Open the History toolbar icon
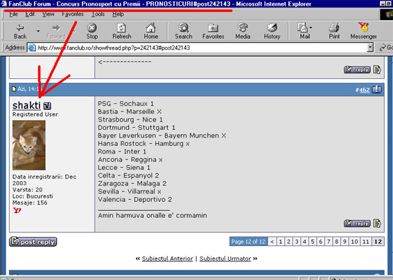This screenshot has width=393, height=280. pyautogui.click(x=272, y=32)
